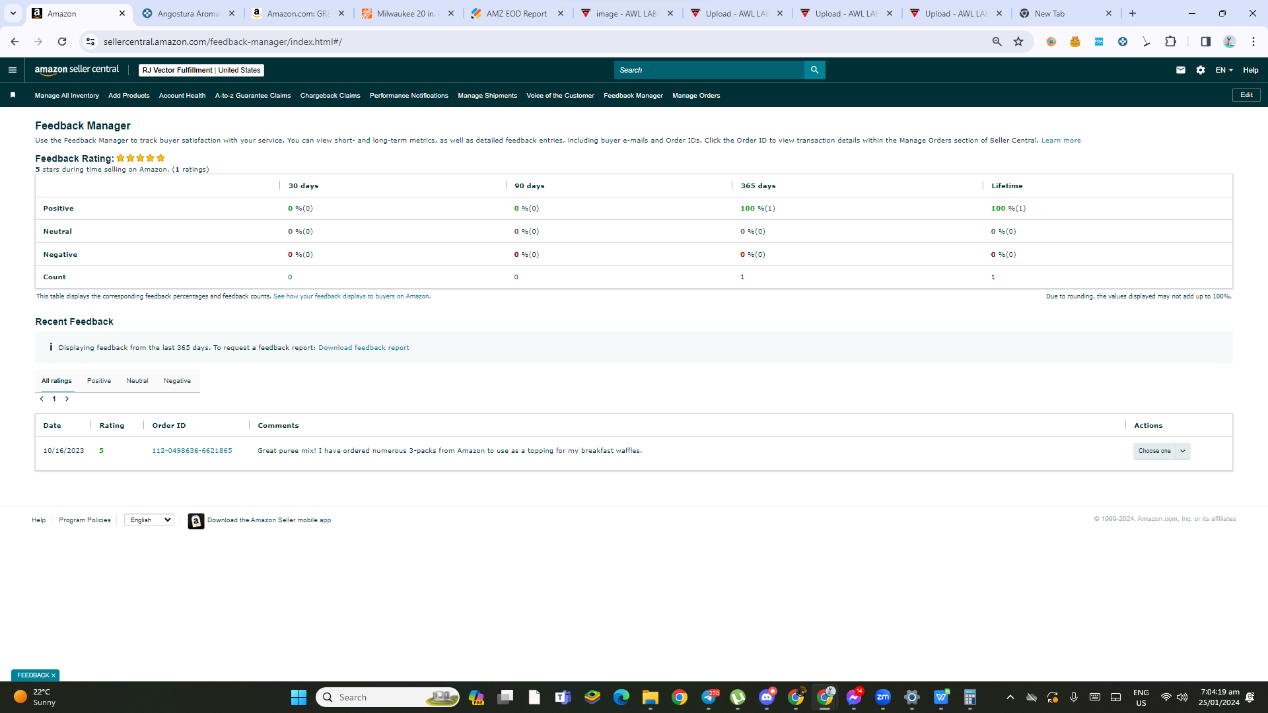The height and width of the screenshot is (713, 1268).
Task: Select the Neutral feedback tab
Action: pos(137,381)
